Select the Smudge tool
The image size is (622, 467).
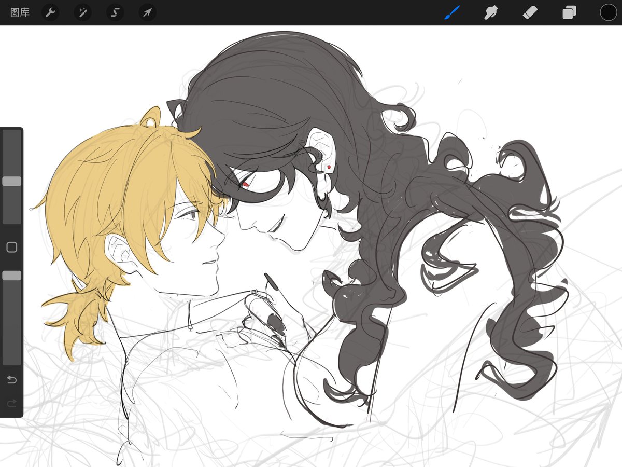[491, 12]
